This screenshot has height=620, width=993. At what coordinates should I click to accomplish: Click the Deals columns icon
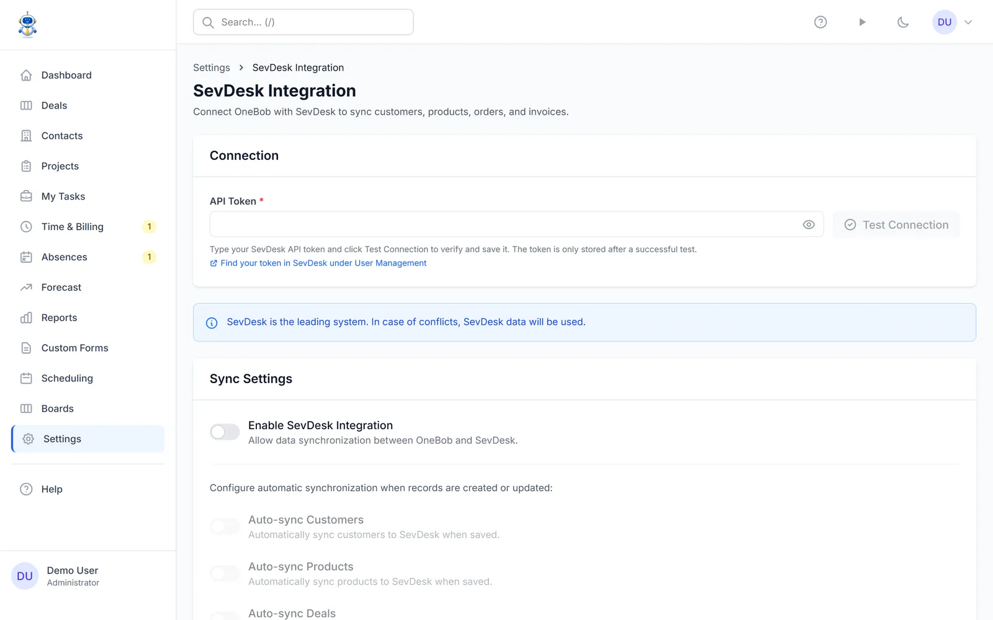[x=26, y=105]
